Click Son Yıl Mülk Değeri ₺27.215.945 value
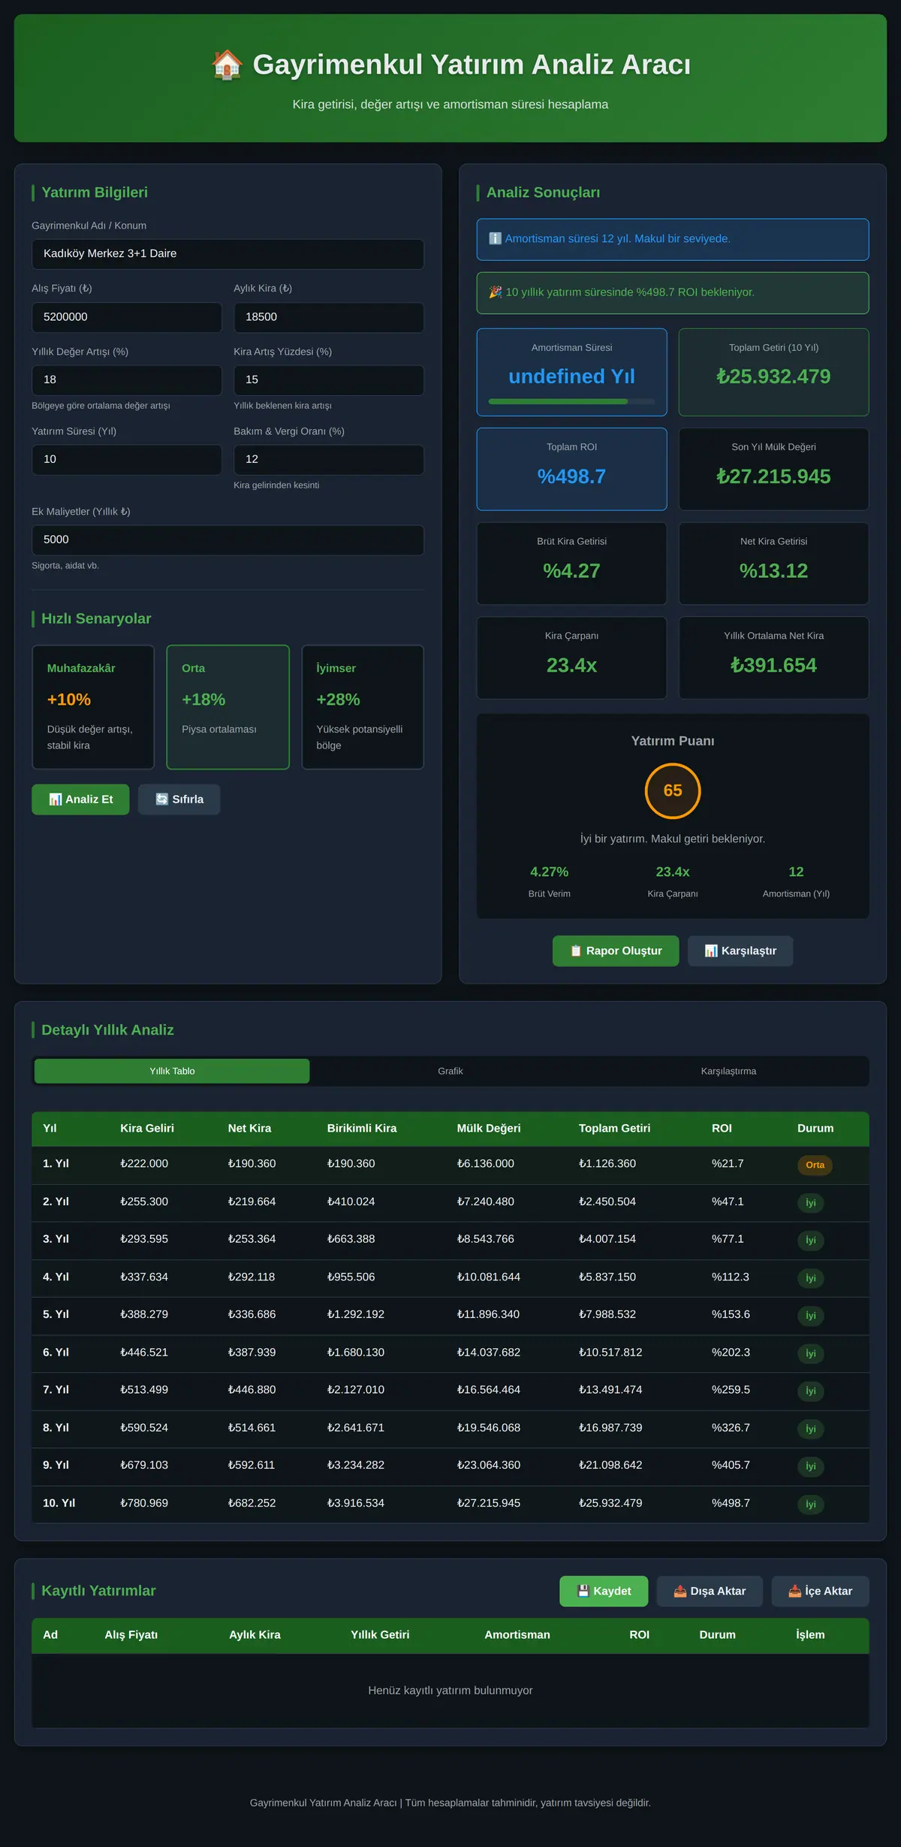The image size is (901, 1847). 773,476
